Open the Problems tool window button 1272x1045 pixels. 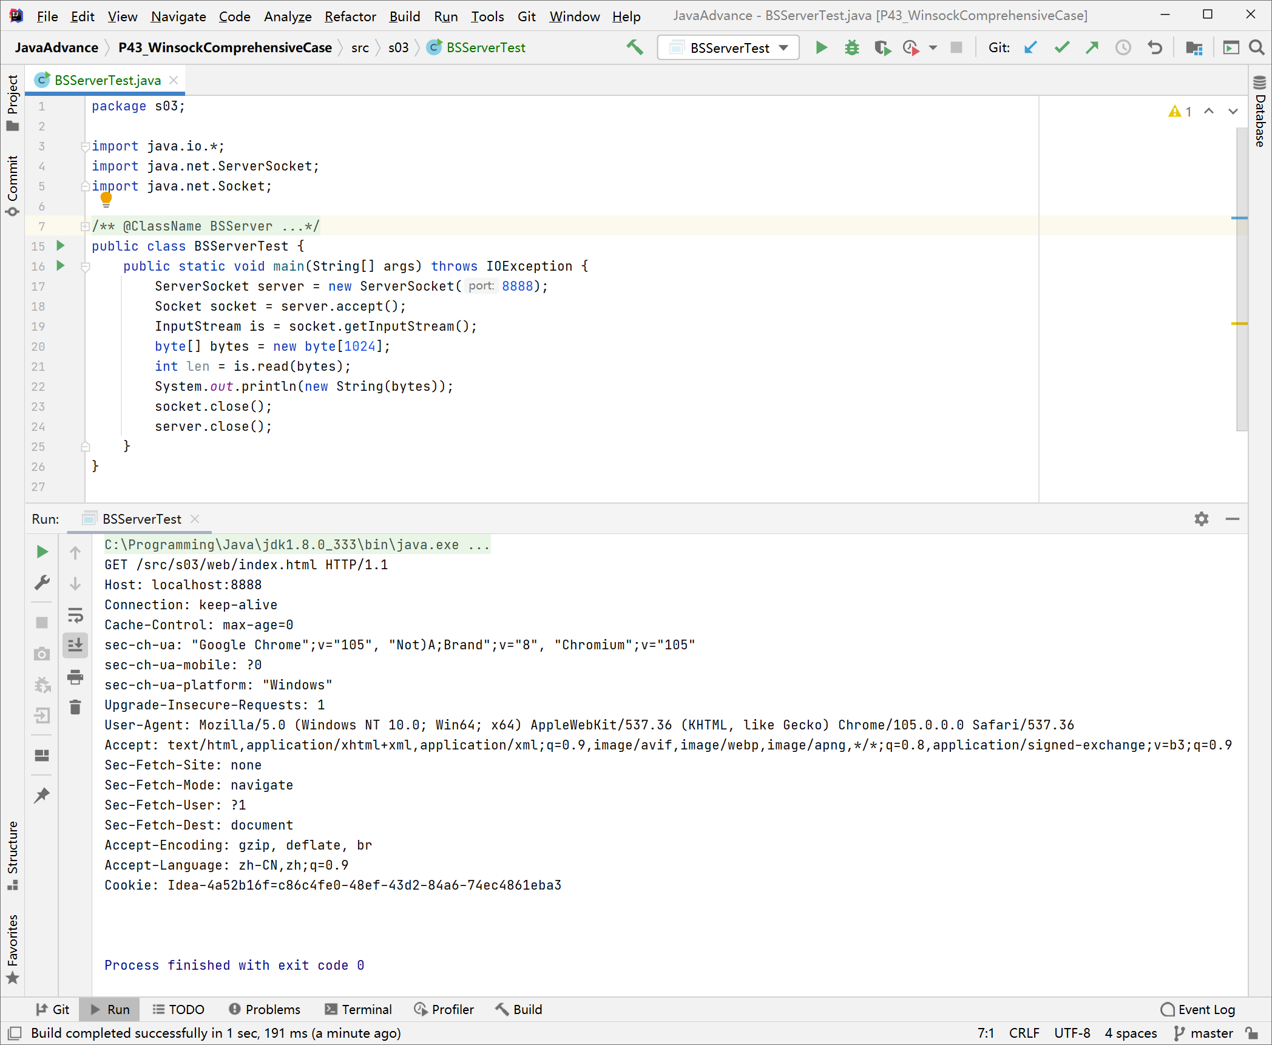(x=264, y=1009)
